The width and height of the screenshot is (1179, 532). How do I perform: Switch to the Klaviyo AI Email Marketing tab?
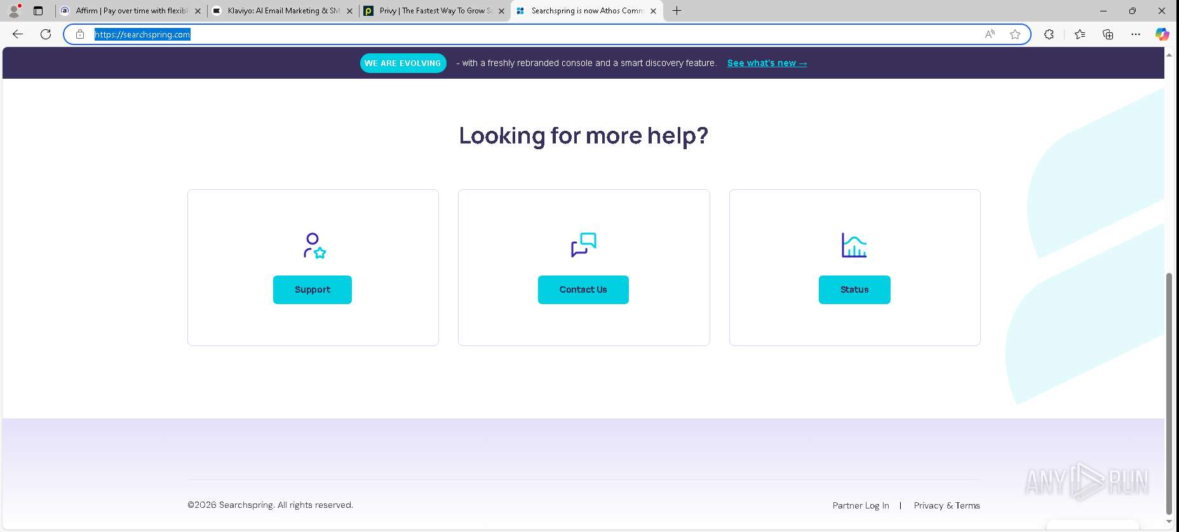click(283, 11)
